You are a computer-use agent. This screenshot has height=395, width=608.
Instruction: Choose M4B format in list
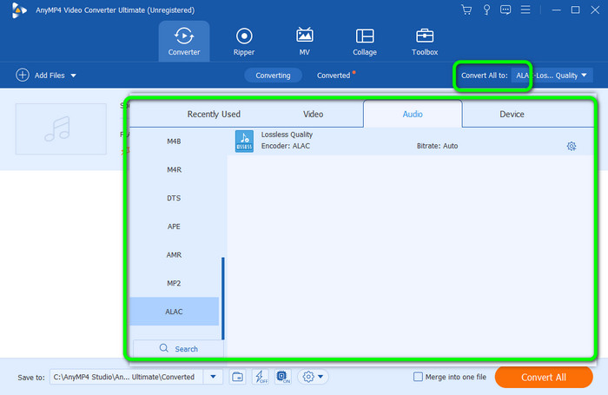[x=174, y=142]
